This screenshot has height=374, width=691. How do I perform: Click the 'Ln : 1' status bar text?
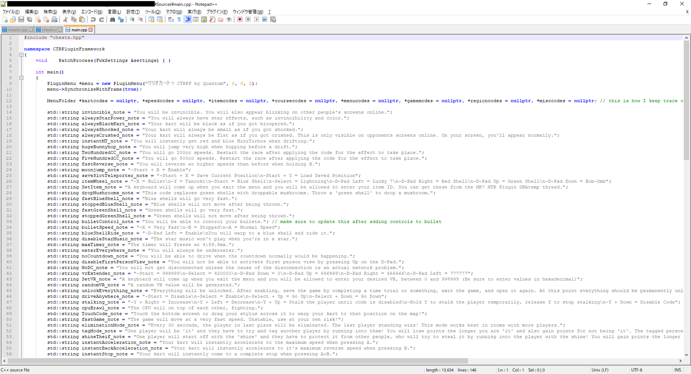click(x=503, y=370)
